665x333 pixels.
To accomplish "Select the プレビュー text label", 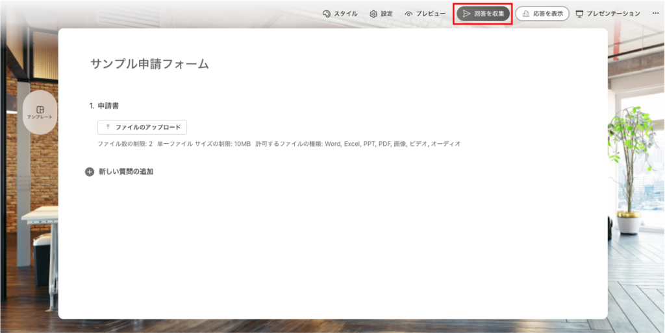I will point(431,14).
